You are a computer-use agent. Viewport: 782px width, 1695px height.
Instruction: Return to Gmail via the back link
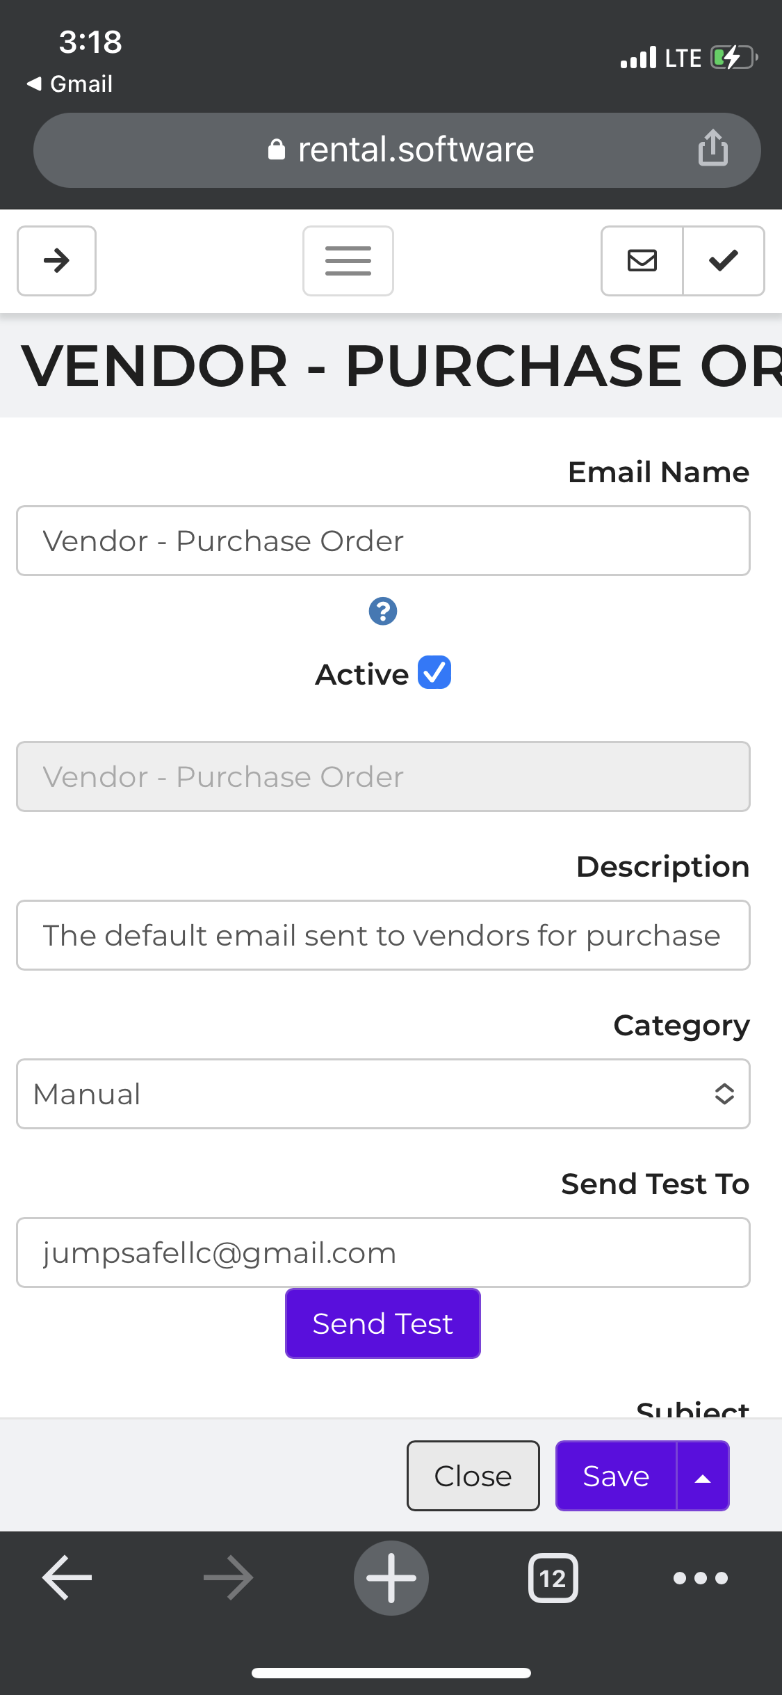pyautogui.click(x=70, y=83)
